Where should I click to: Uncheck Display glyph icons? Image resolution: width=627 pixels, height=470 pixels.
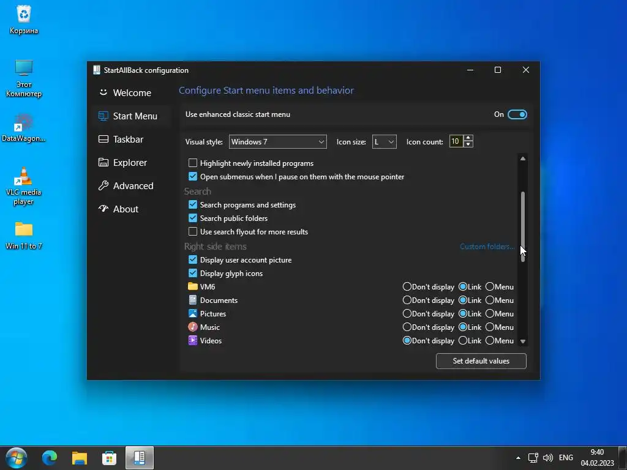click(x=193, y=273)
